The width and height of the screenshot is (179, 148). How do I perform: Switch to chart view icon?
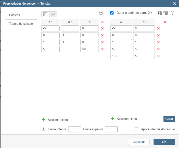[53, 15]
